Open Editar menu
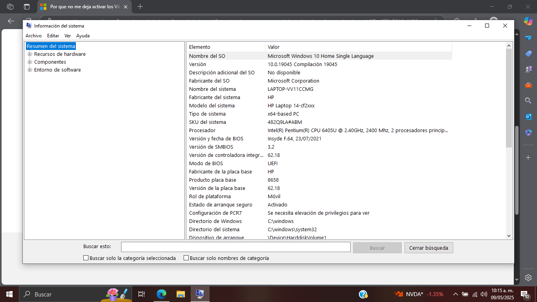The image size is (537, 302). (53, 36)
